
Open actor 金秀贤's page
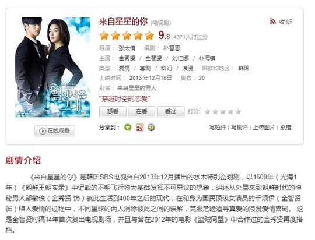point(127,58)
